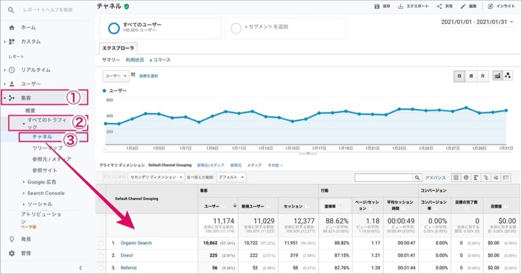Open 参照サイト in sidebar
Image resolution: width=522 pixels, height=274 pixels.
click(x=45, y=170)
